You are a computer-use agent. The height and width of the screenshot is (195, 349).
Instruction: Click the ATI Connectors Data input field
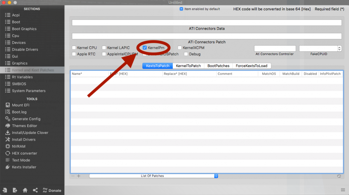207,23
